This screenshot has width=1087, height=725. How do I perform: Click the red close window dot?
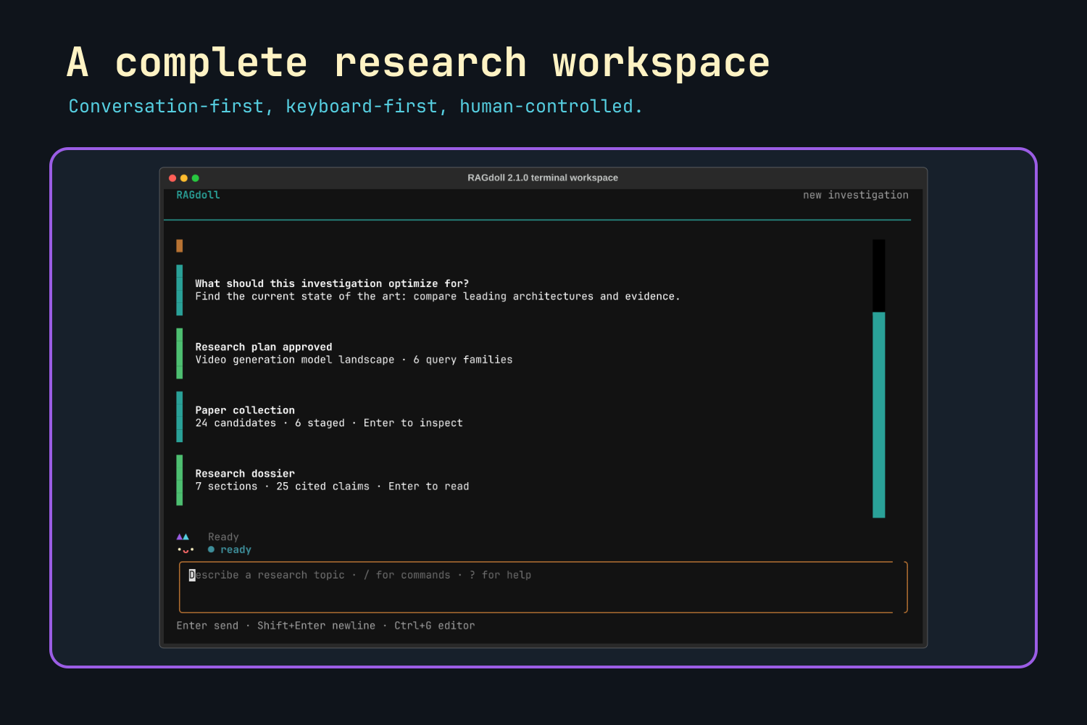(172, 178)
